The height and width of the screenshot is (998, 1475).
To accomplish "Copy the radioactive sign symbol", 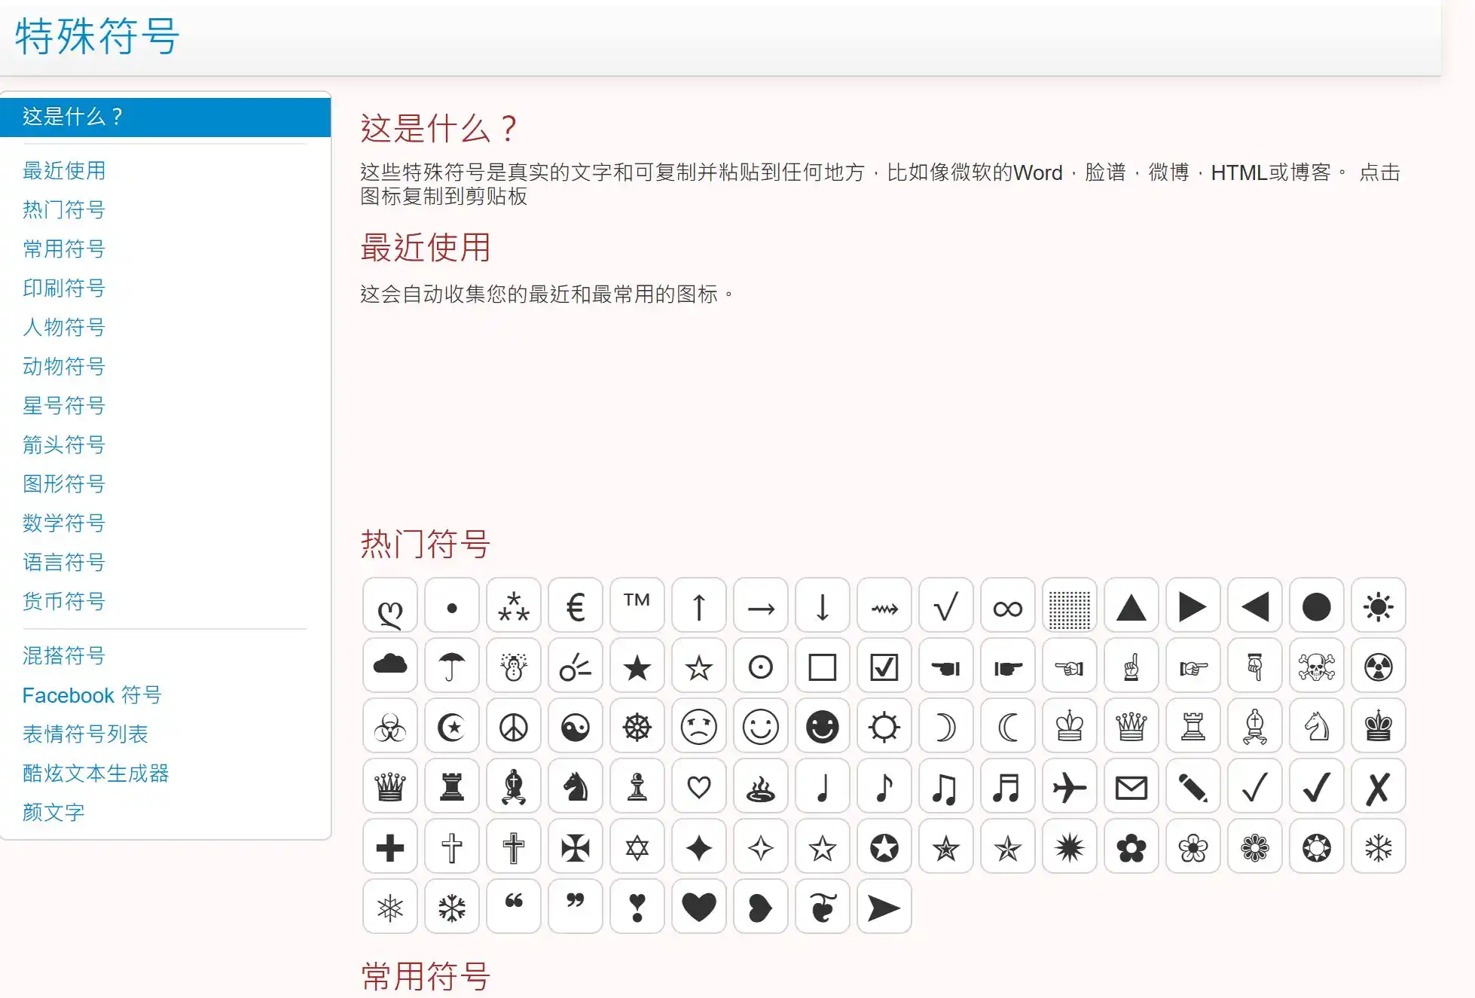I will click(1379, 666).
